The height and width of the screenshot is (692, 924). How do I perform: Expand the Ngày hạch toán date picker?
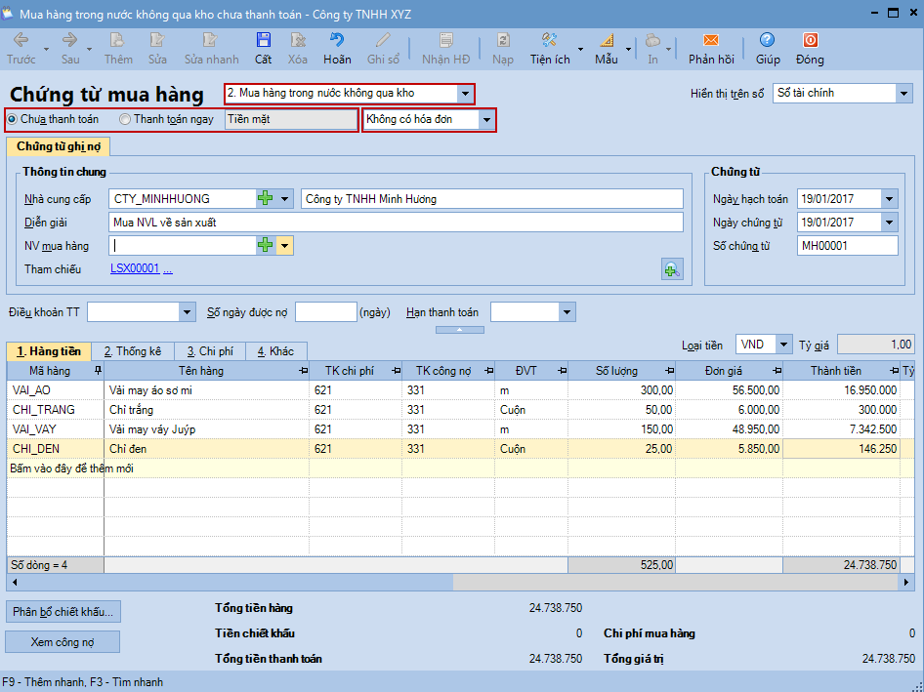coord(888,199)
